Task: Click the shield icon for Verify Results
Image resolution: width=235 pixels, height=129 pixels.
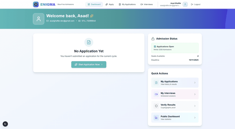Action: coord(156,106)
